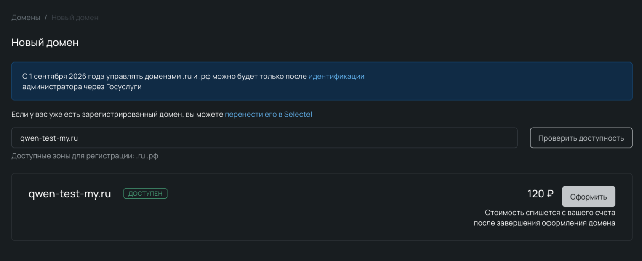Follow the перенести его в Selectel link

pyautogui.click(x=269, y=115)
